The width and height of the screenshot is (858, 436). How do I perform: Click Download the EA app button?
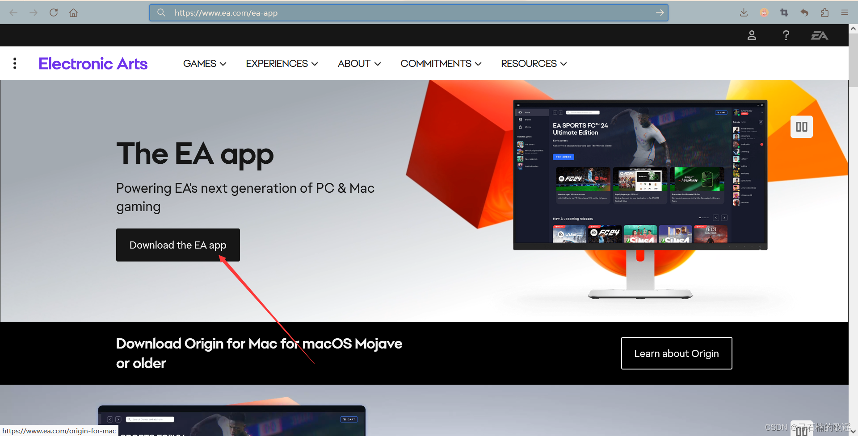pos(178,245)
